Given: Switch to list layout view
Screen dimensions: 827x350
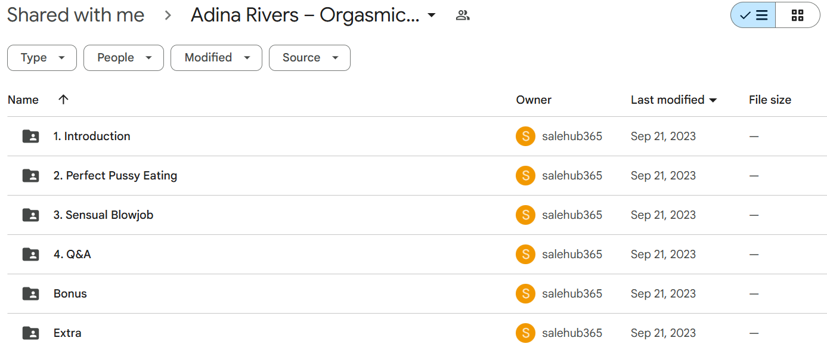Looking at the screenshot, I should click(753, 16).
